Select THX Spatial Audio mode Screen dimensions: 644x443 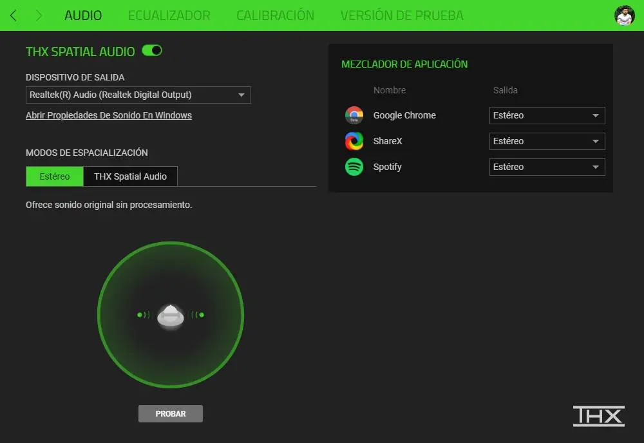[x=130, y=176]
